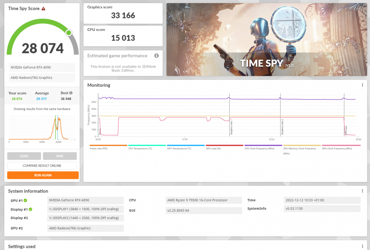Click the warning triangle beside Time Spy Score

click(x=43, y=8)
